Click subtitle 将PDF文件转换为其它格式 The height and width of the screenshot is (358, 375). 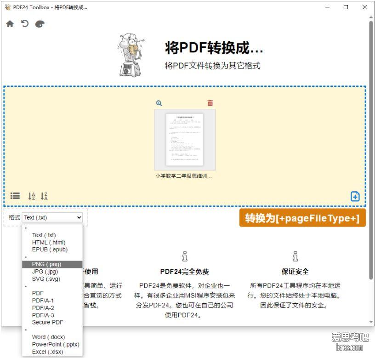click(x=212, y=66)
